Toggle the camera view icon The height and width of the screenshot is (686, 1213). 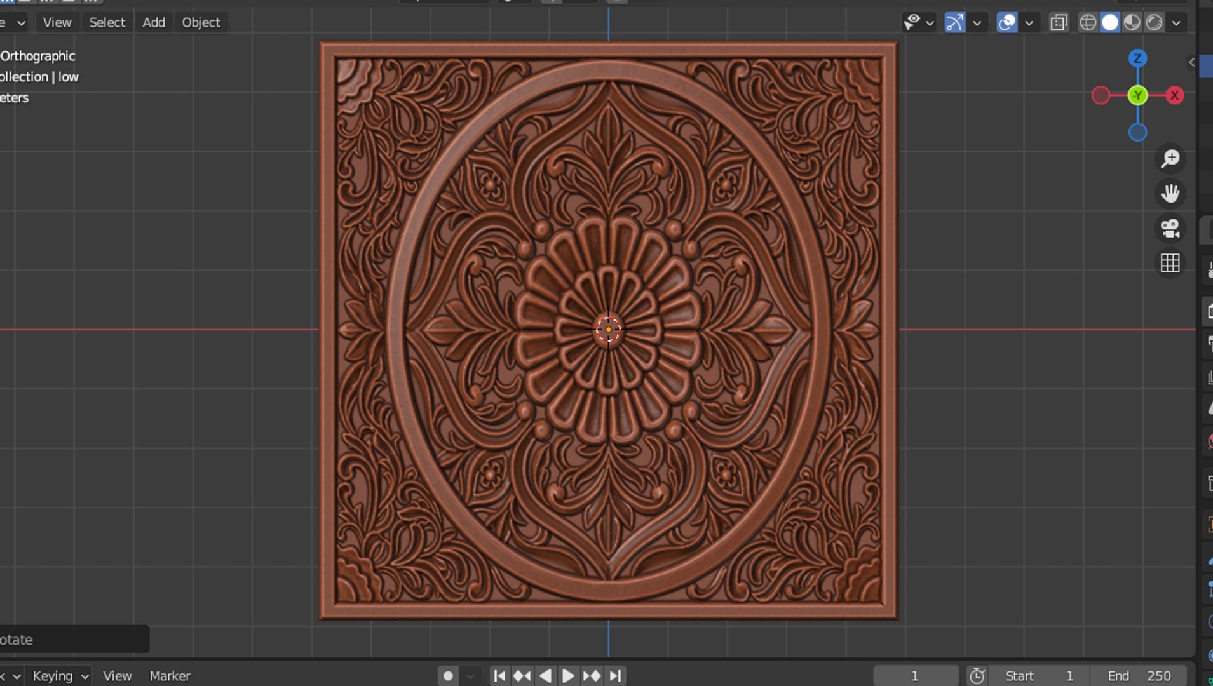tap(1170, 228)
